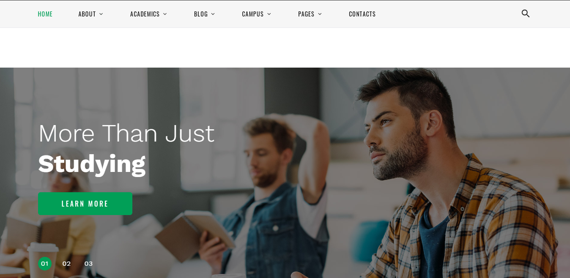570x278 pixels.
Task: Expand the ACADEMICS dropdown arrow
Action: 165,14
